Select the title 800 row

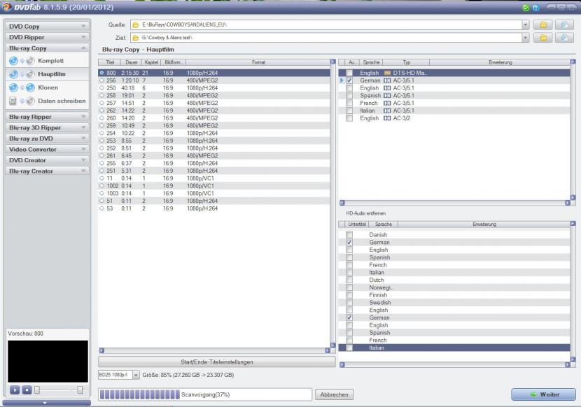(x=214, y=73)
